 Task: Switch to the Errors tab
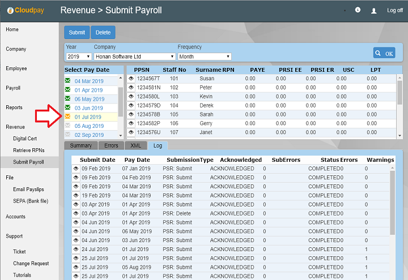point(111,146)
